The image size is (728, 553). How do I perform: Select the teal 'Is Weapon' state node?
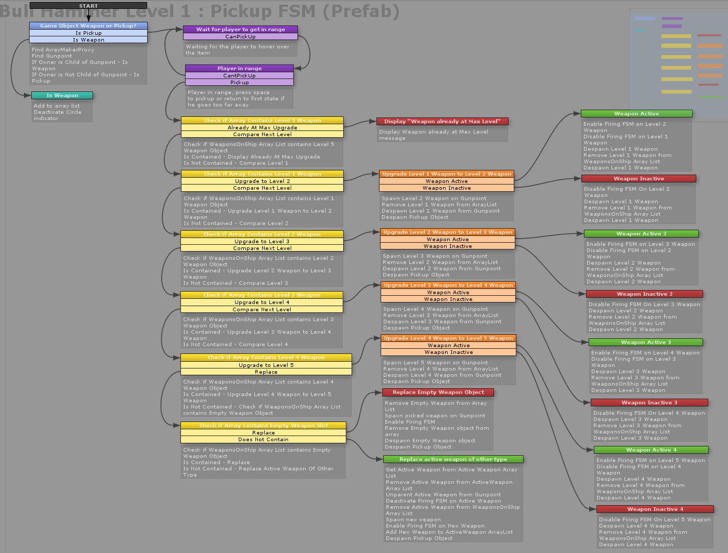[62, 96]
